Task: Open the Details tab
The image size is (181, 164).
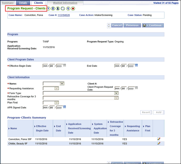Action: pyautogui.click(x=23, y=3)
